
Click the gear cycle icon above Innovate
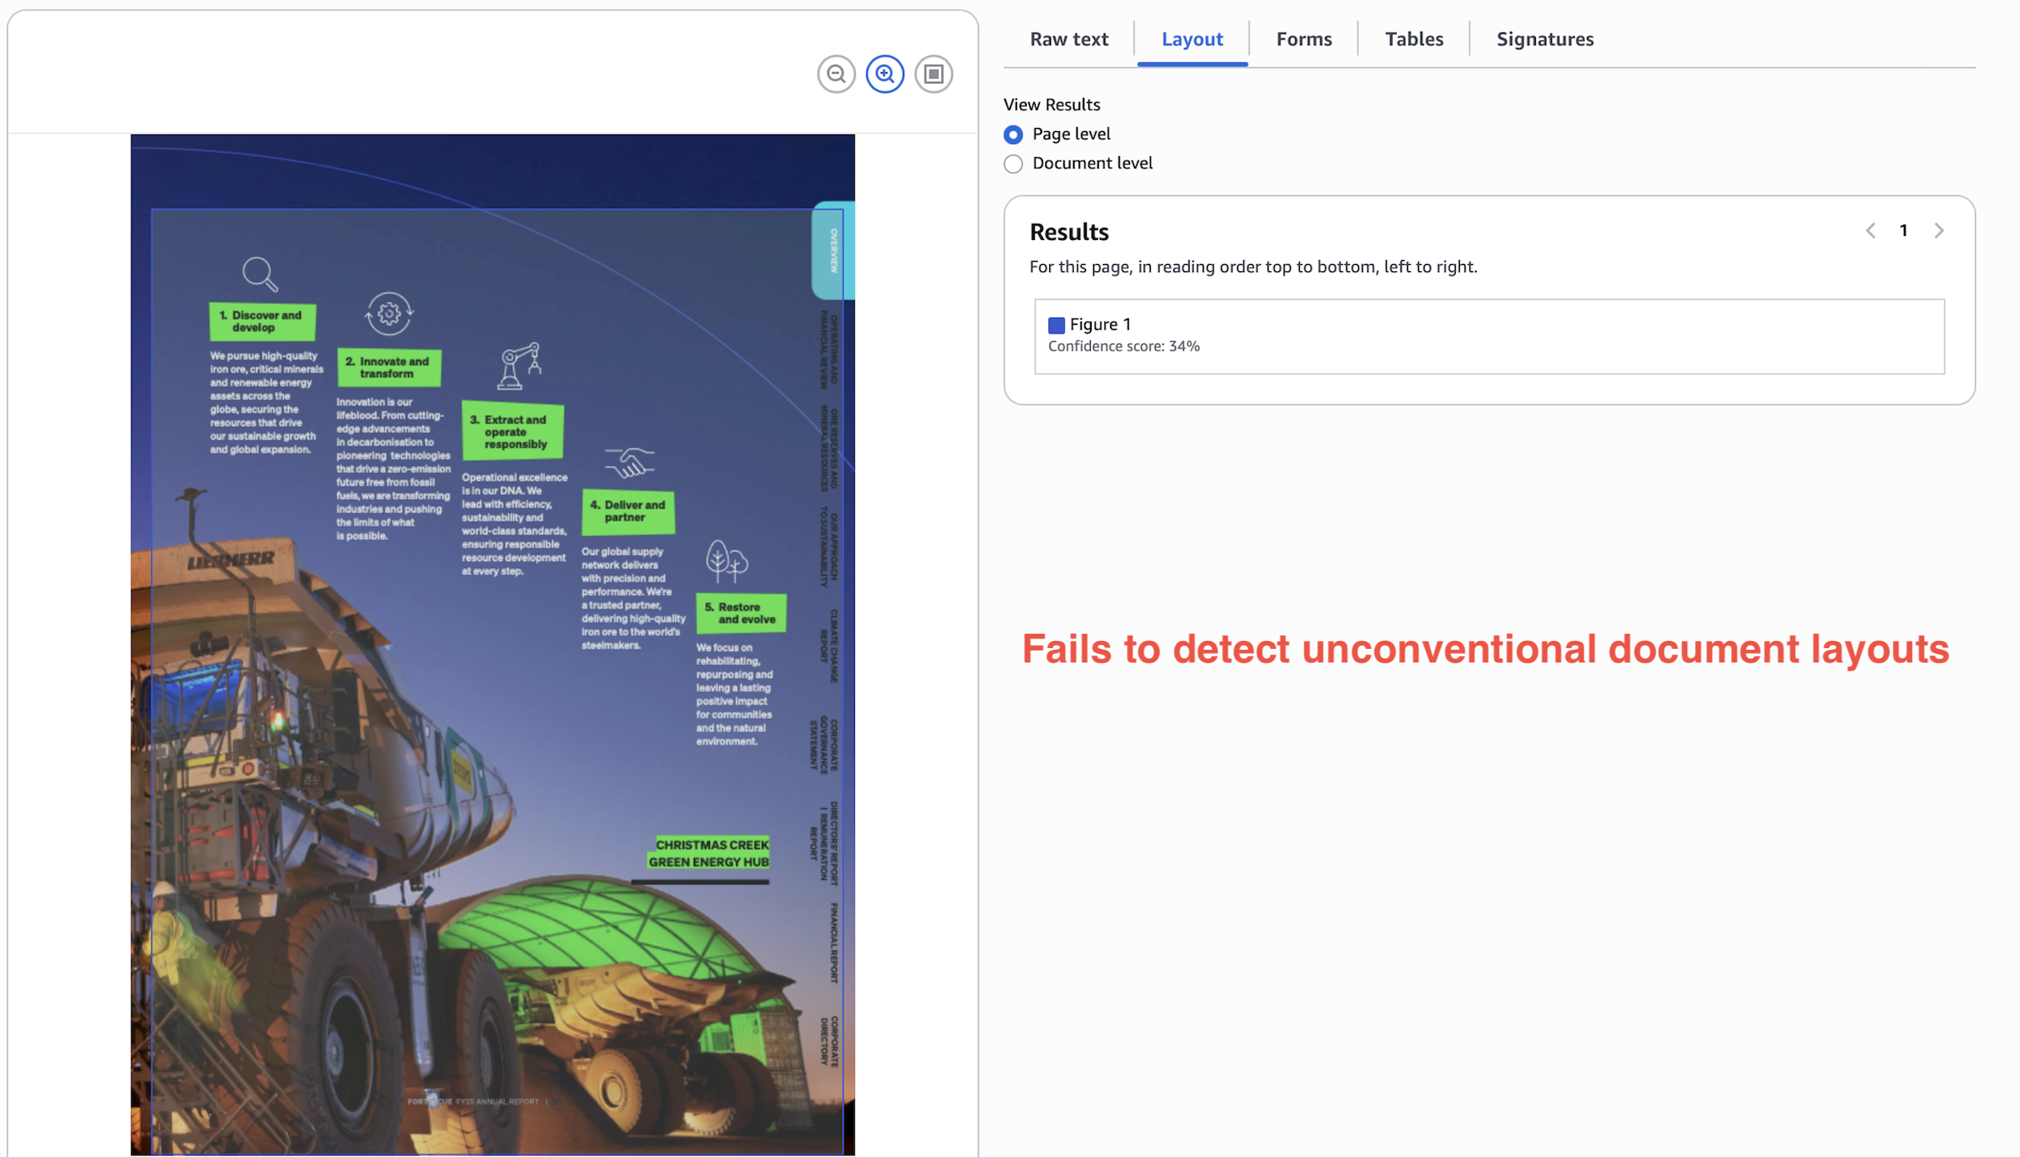click(389, 313)
